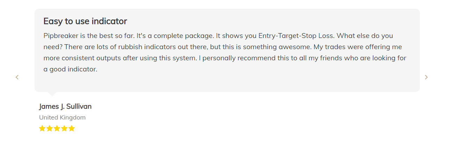Click the first gold rating star
Viewport: 453px width, 154px height.
[42, 129]
